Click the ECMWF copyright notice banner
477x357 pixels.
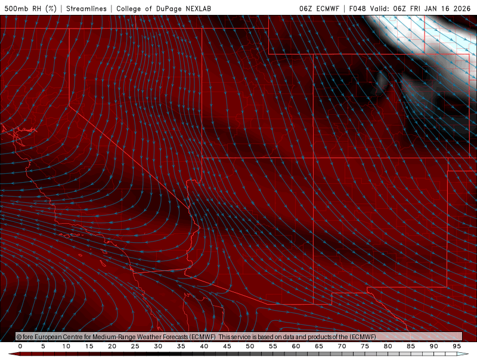(239, 337)
